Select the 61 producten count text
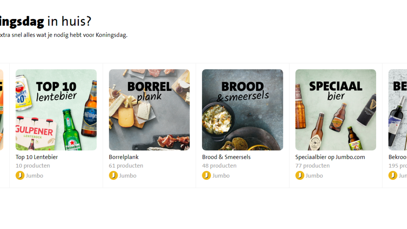The height and width of the screenshot is (229, 407). [126, 166]
